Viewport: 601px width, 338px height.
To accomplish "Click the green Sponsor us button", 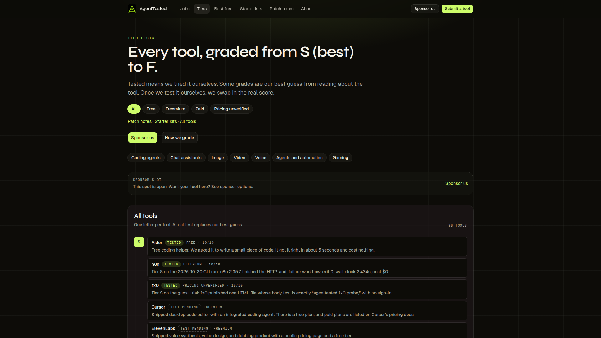I will (x=143, y=138).
